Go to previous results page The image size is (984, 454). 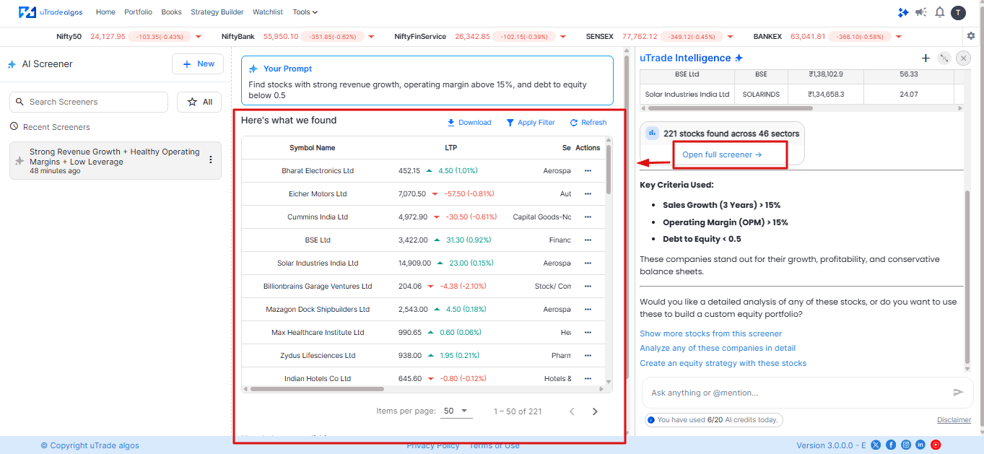pyautogui.click(x=572, y=411)
